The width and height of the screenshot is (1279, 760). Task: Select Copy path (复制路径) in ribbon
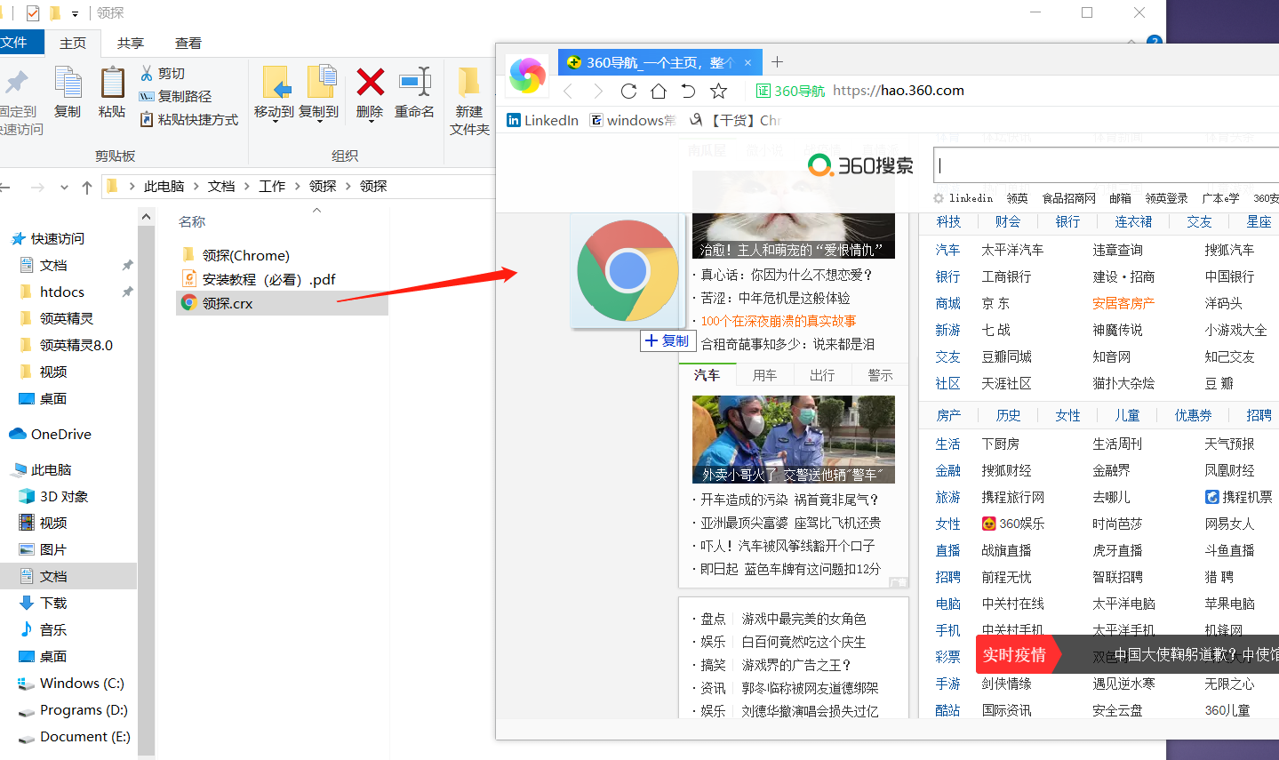176,96
